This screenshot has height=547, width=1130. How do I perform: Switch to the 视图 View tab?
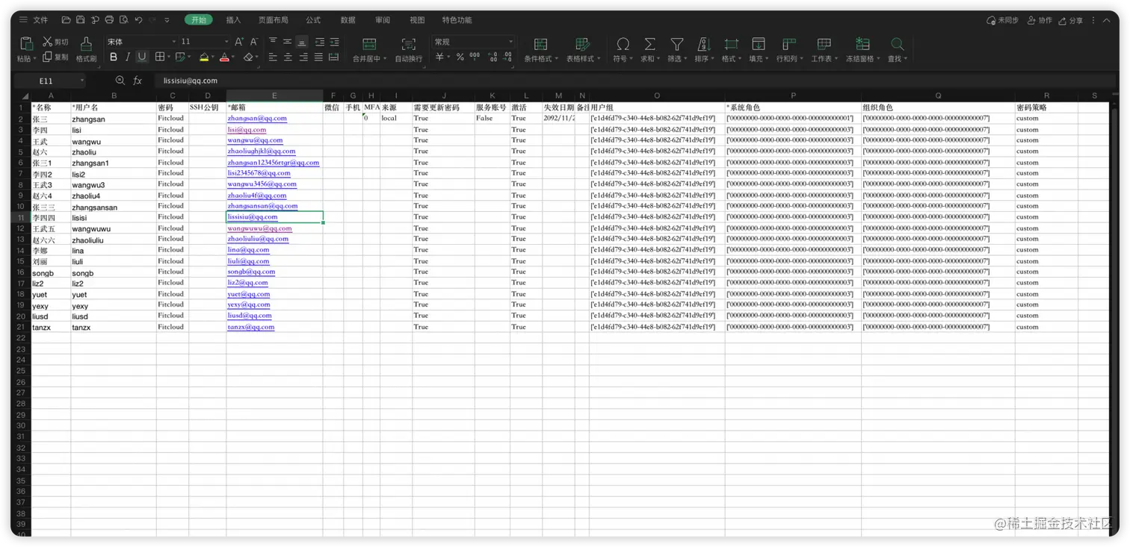coord(417,20)
